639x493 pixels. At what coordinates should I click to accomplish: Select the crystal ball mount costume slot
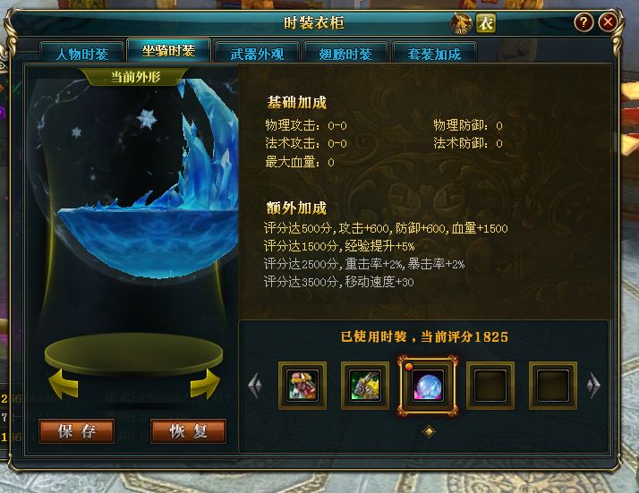click(x=427, y=386)
